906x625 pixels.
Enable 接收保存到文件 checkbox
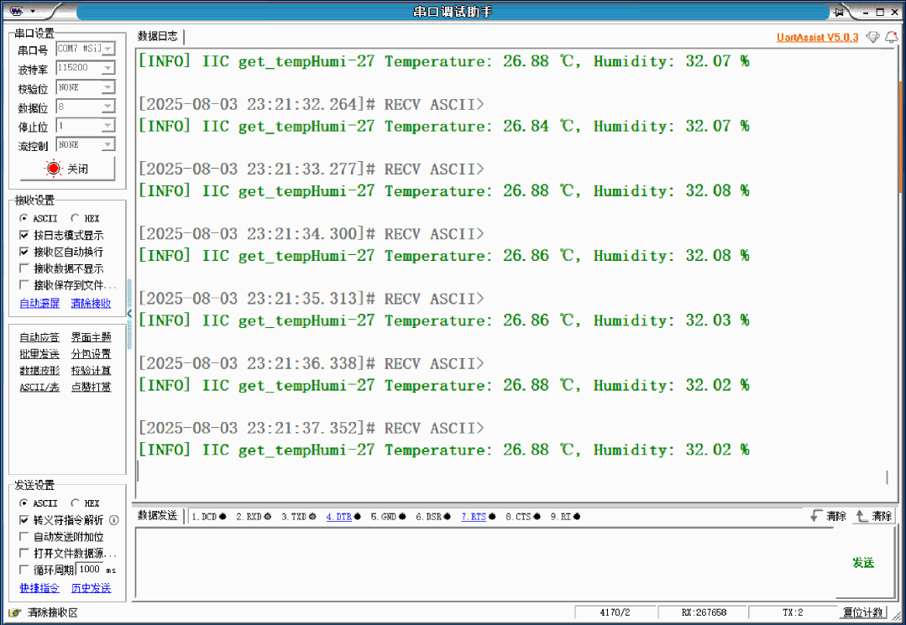click(x=24, y=285)
